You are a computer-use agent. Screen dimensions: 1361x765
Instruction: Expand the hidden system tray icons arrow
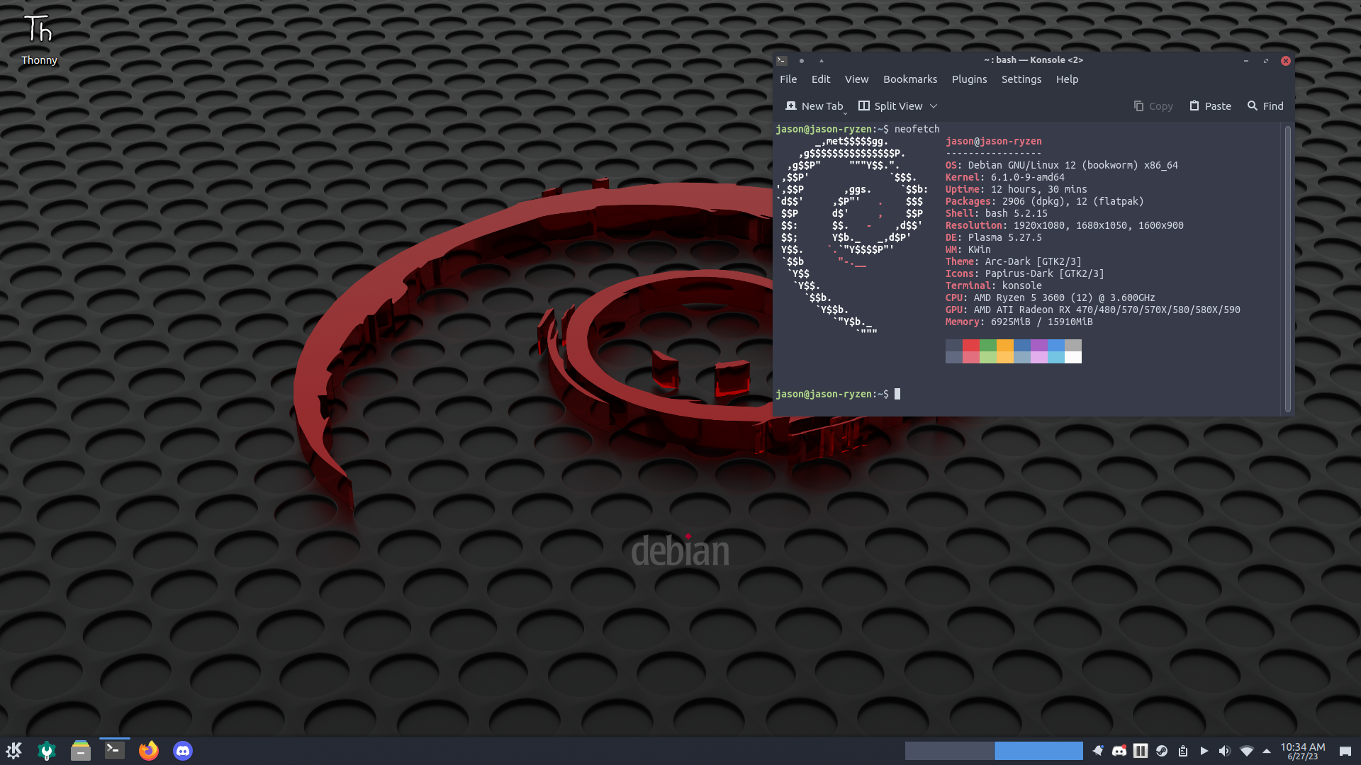1267,751
